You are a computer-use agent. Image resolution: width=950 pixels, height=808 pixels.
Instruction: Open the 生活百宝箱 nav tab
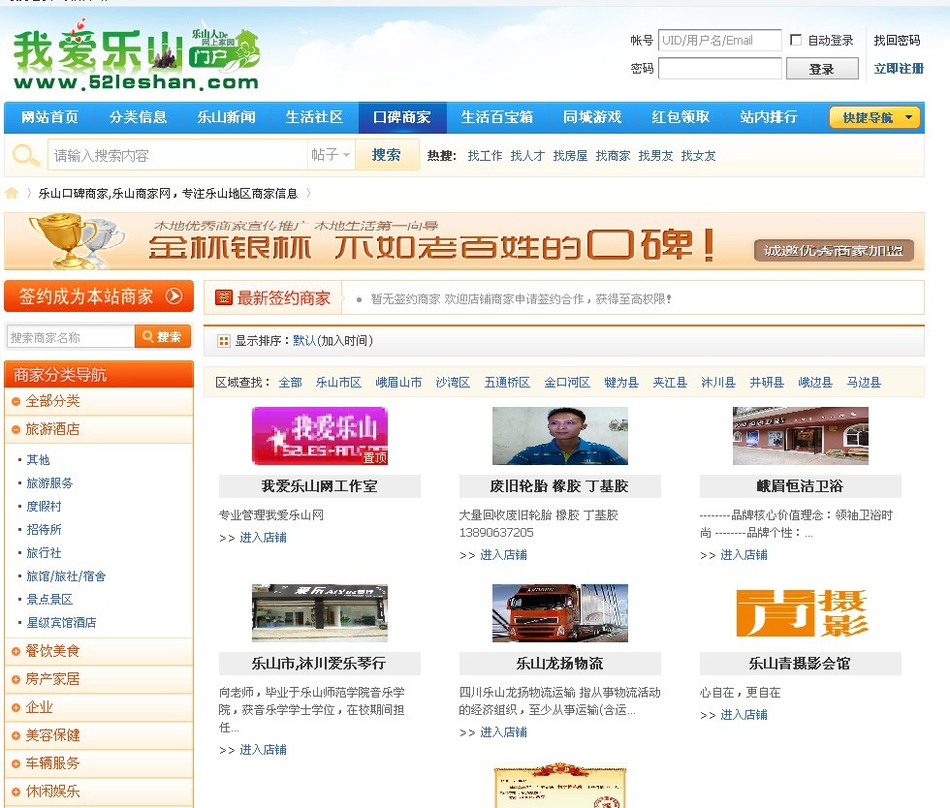point(496,117)
